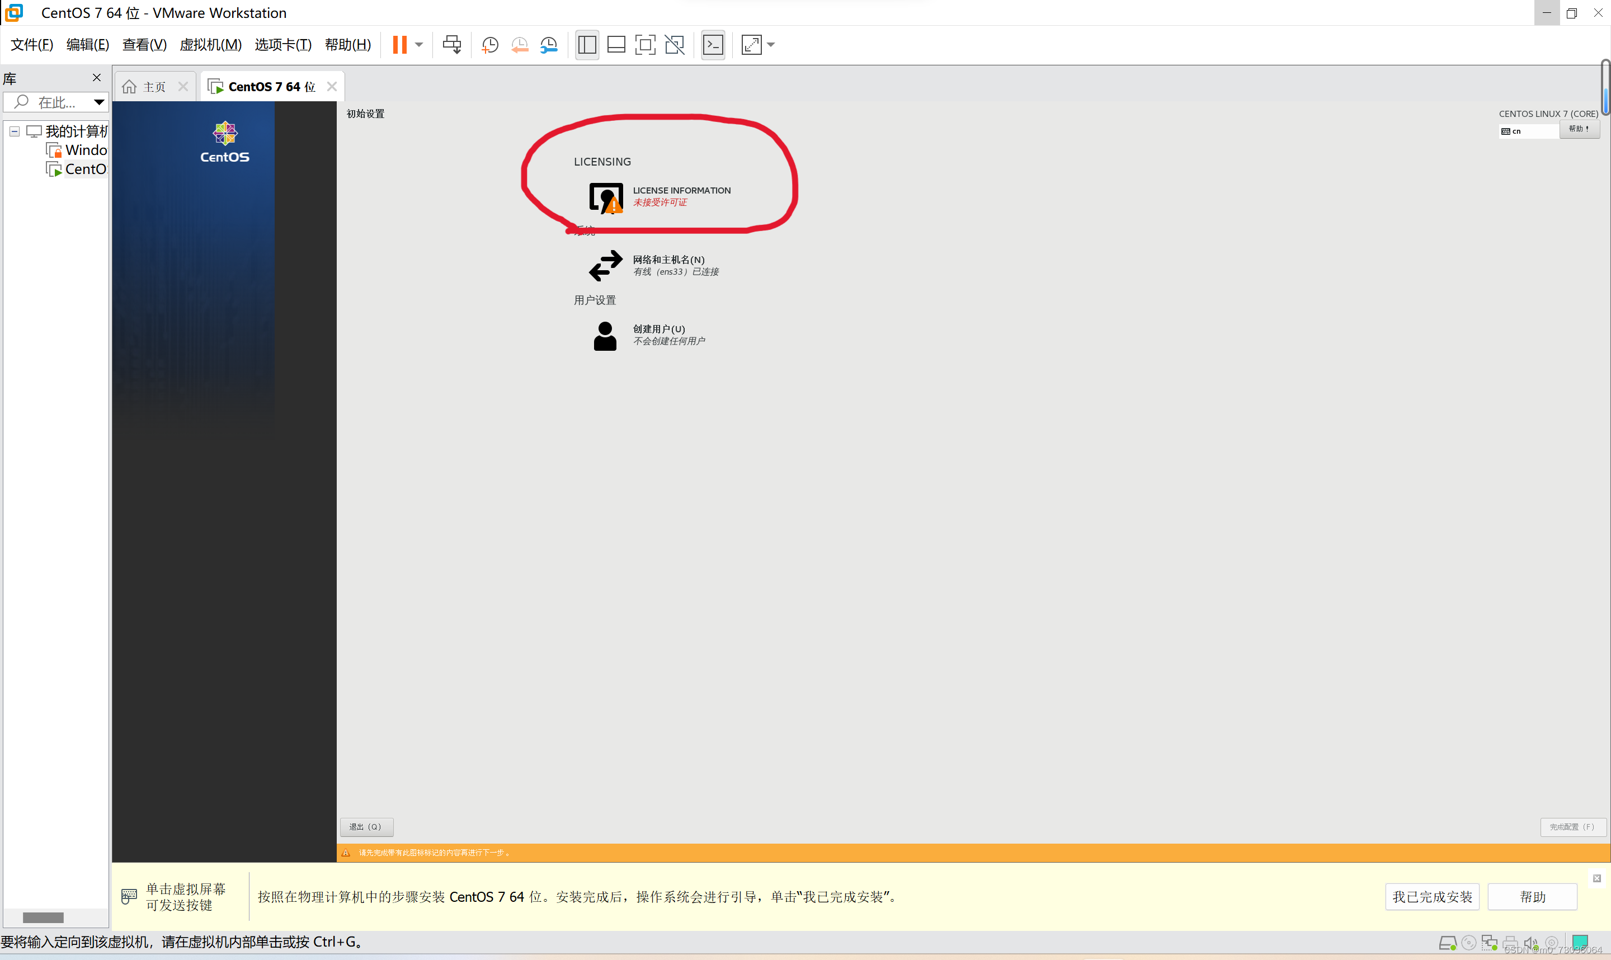The width and height of the screenshot is (1611, 960).
Task: Click the library search input field
Action: coord(57,102)
